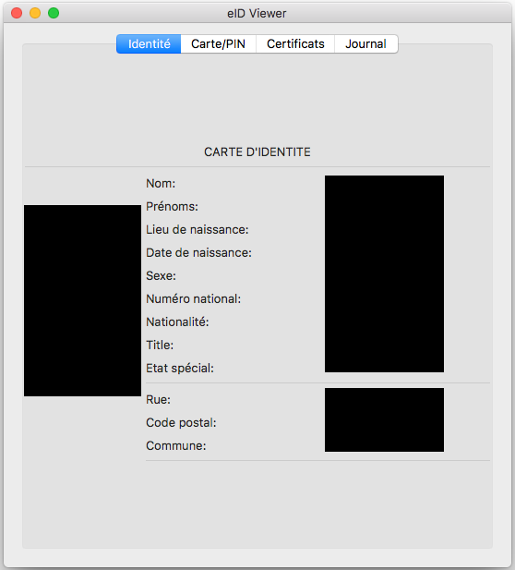Click the Date de naissance: label
The width and height of the screenshot is (515, 570).
coord(198,252)
